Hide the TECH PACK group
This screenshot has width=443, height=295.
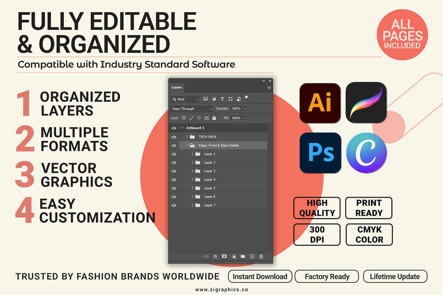point(174,137)
